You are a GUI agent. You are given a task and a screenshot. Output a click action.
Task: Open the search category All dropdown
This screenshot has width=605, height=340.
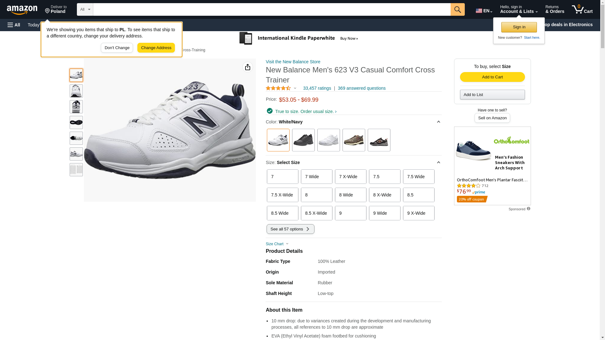click(85, 9)
